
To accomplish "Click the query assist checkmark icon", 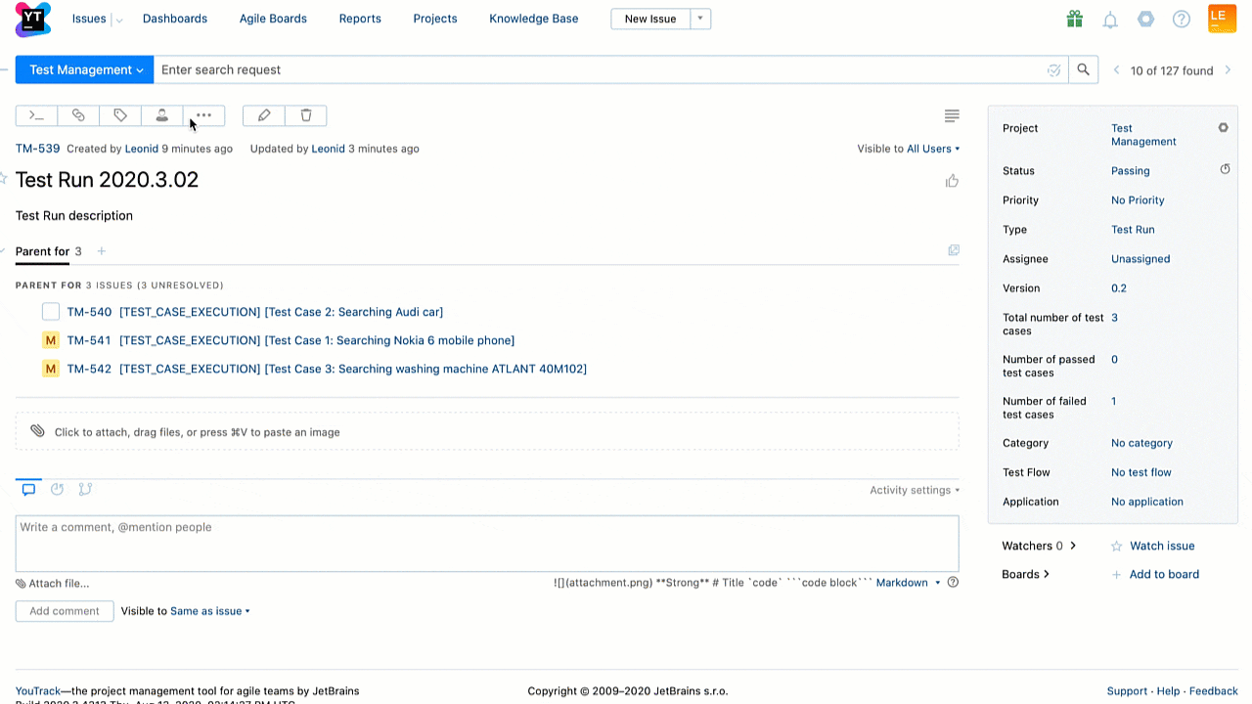I will (1053, 70).
